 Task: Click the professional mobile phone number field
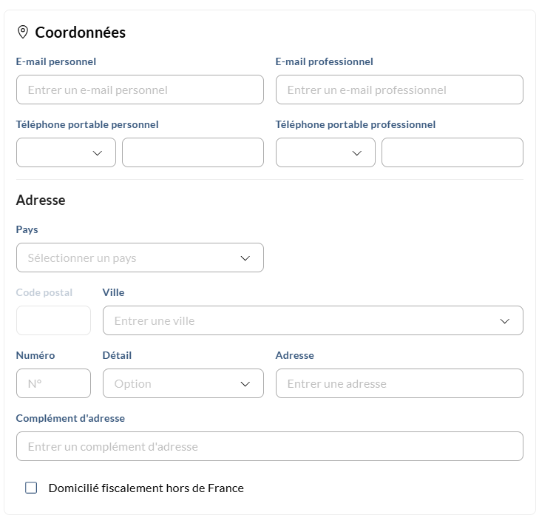[x=452, y=152]
